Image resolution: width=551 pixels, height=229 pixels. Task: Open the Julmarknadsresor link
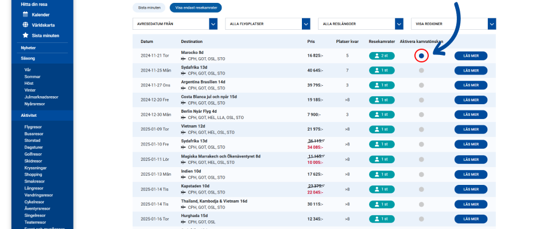click(x=41, y=97)
